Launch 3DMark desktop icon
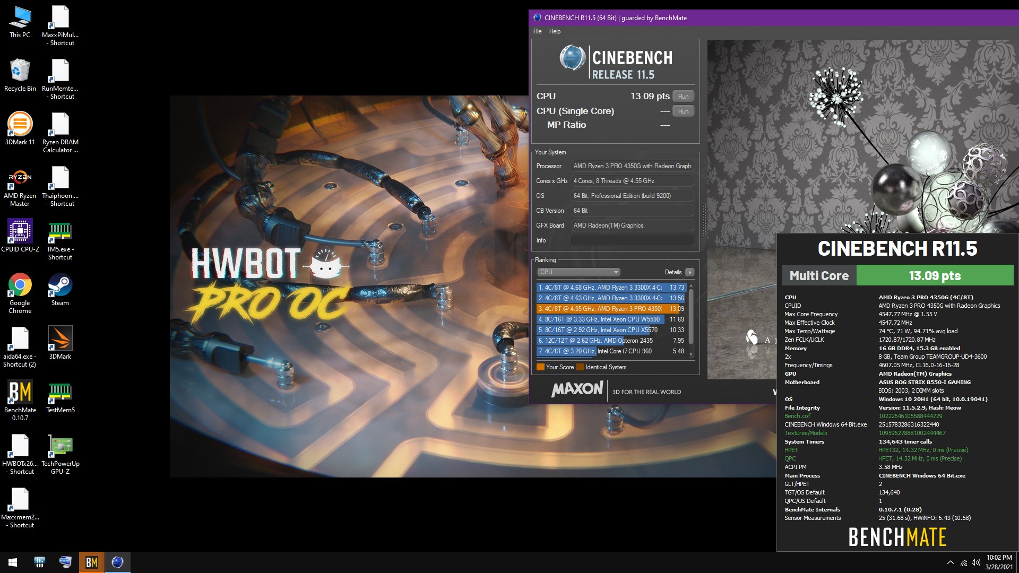 [x=60, y=343]
